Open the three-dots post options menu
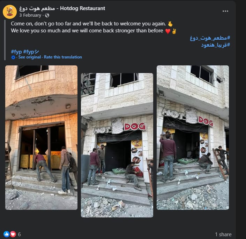Screen dimensions: 246x239 pyautogui.click(x=225, y=11)
